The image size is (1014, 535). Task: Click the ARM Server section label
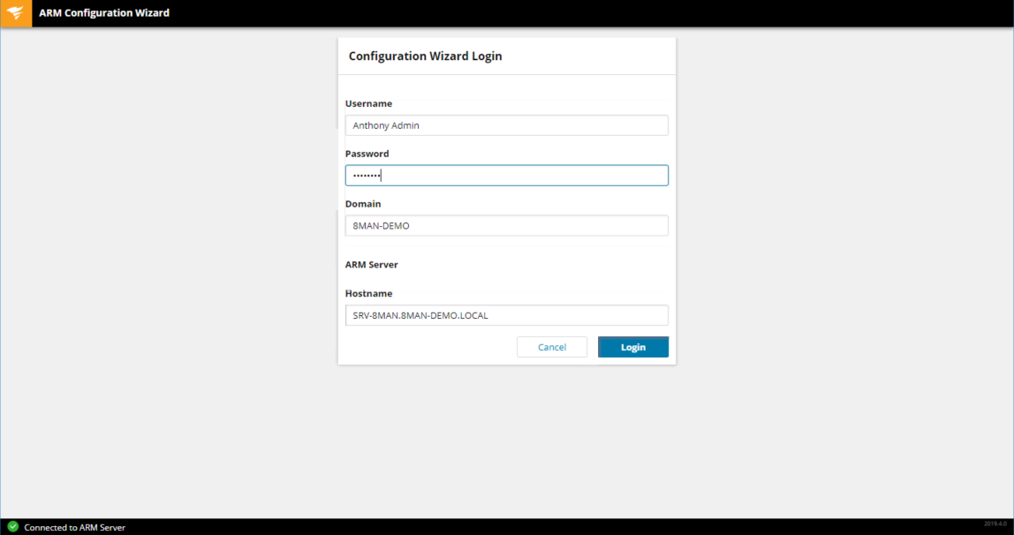(x=371, y=264)
